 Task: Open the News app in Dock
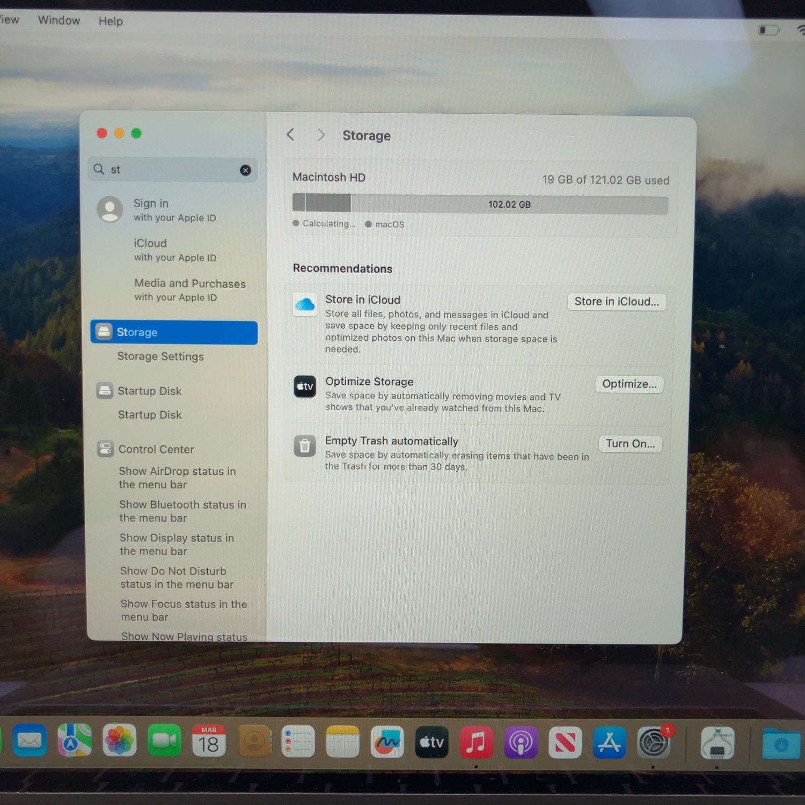click(x=565, y=743)
